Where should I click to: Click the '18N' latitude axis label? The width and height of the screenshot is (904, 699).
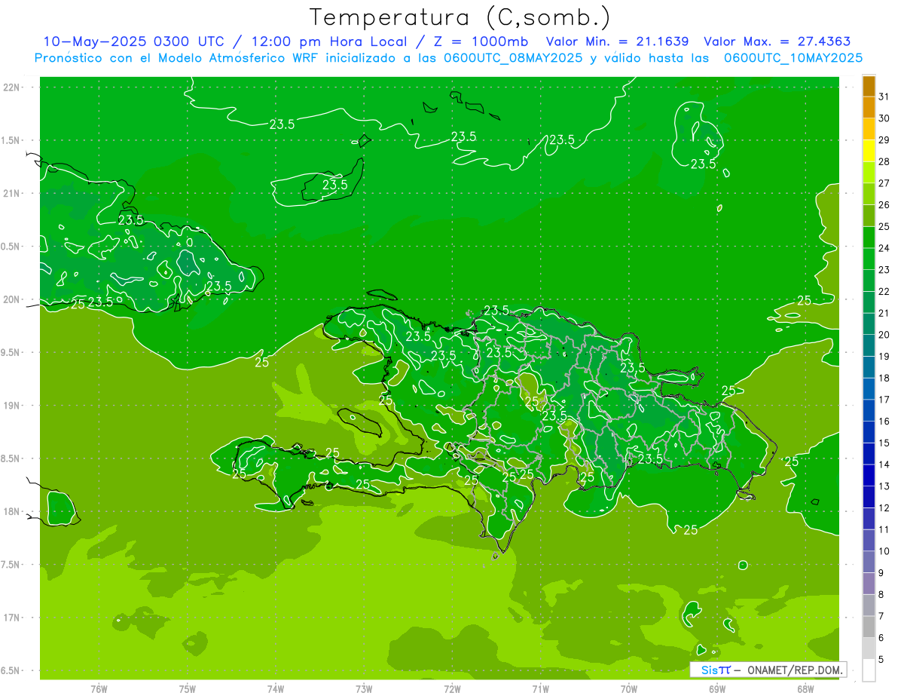(12, 511)
